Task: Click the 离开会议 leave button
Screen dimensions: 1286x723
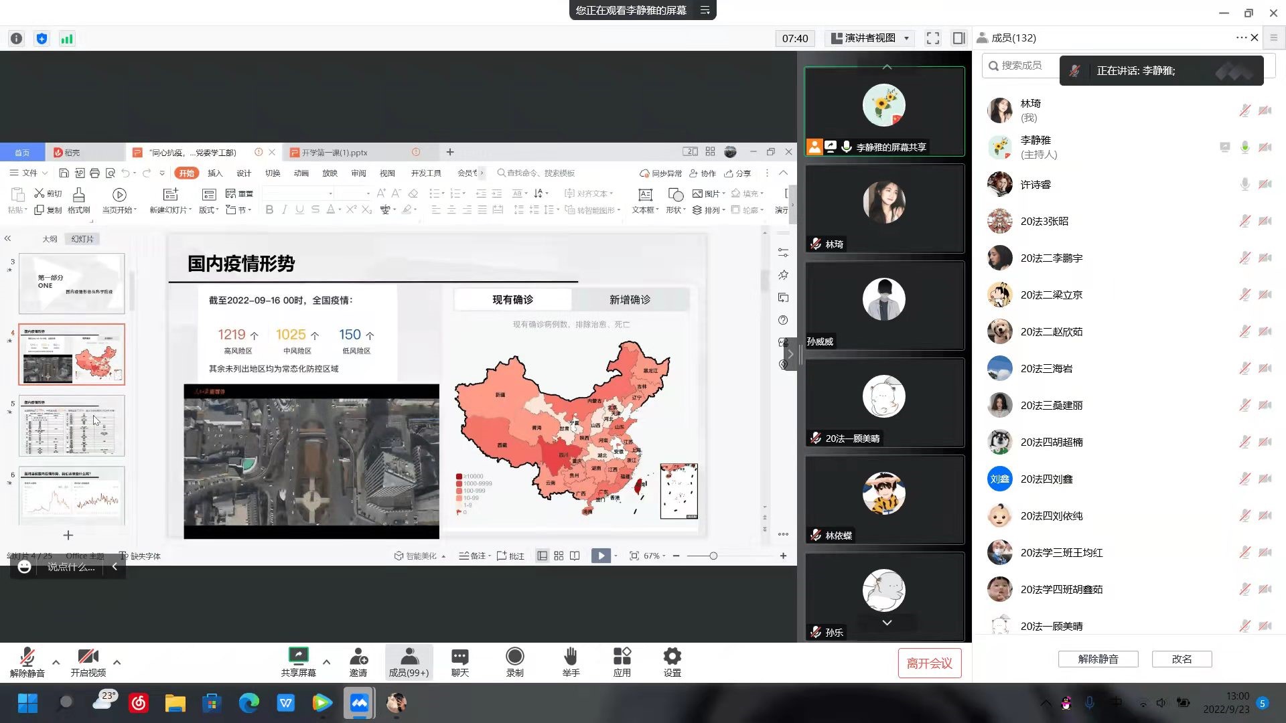Action: pyautogui.click(x=929, y=663)
